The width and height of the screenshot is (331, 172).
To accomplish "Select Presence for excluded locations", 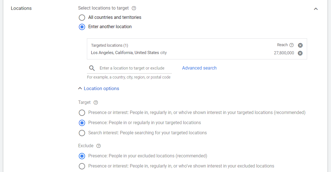I will (x=82, y=156).
